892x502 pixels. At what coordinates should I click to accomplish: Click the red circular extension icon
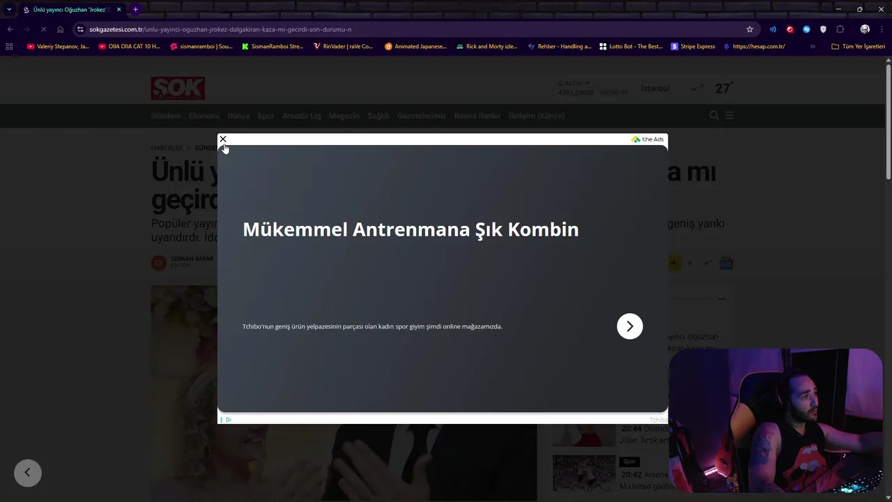tap(790, 29)
